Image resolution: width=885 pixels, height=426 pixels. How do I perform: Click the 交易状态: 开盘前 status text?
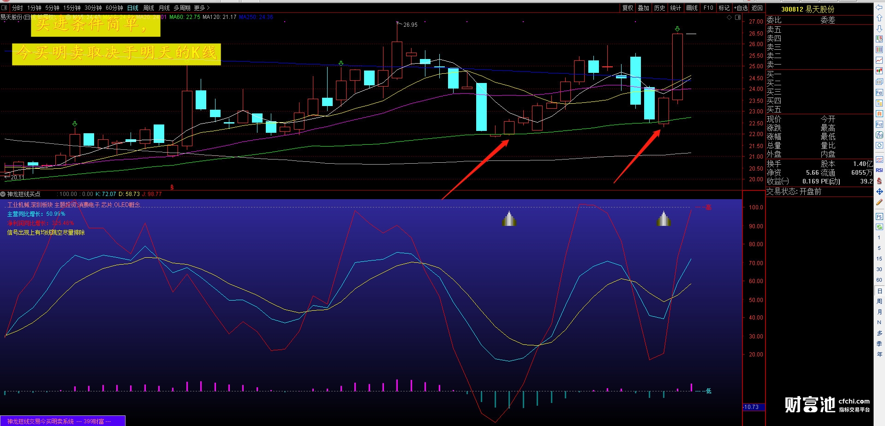pyautogui.click(x=794, y=191)
